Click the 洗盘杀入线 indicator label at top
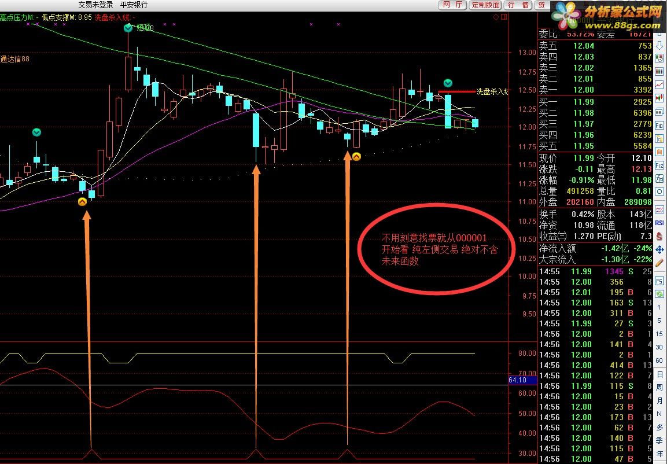The image size is (667, 464). [x=115, y=17]
